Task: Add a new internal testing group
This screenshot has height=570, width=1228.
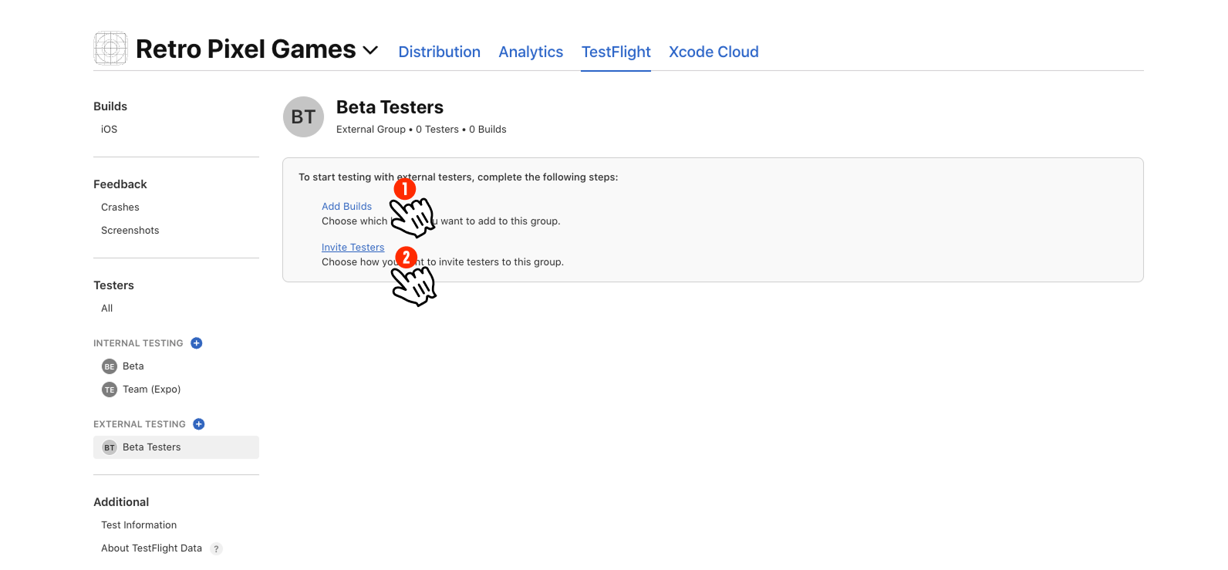Action: coord(197,343)
